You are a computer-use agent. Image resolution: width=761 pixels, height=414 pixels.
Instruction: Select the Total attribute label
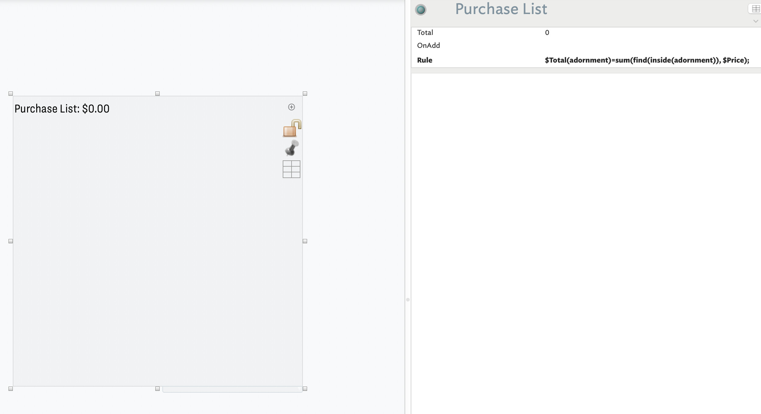[x=425, y=33]
